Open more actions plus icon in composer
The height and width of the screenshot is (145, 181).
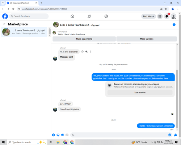pyautogui.click(x=54, y=135)
